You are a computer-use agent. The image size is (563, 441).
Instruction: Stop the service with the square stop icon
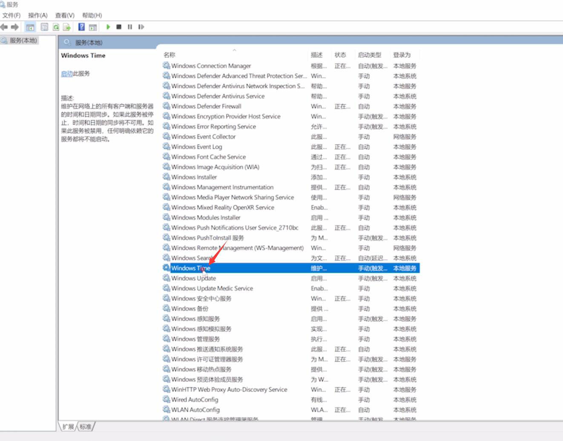119,27
